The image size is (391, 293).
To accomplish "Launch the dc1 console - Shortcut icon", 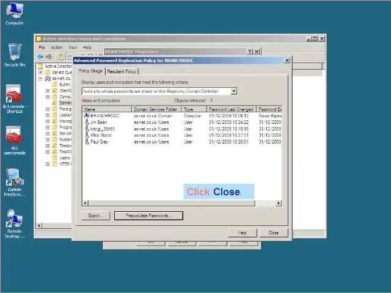I will (15, 99).
